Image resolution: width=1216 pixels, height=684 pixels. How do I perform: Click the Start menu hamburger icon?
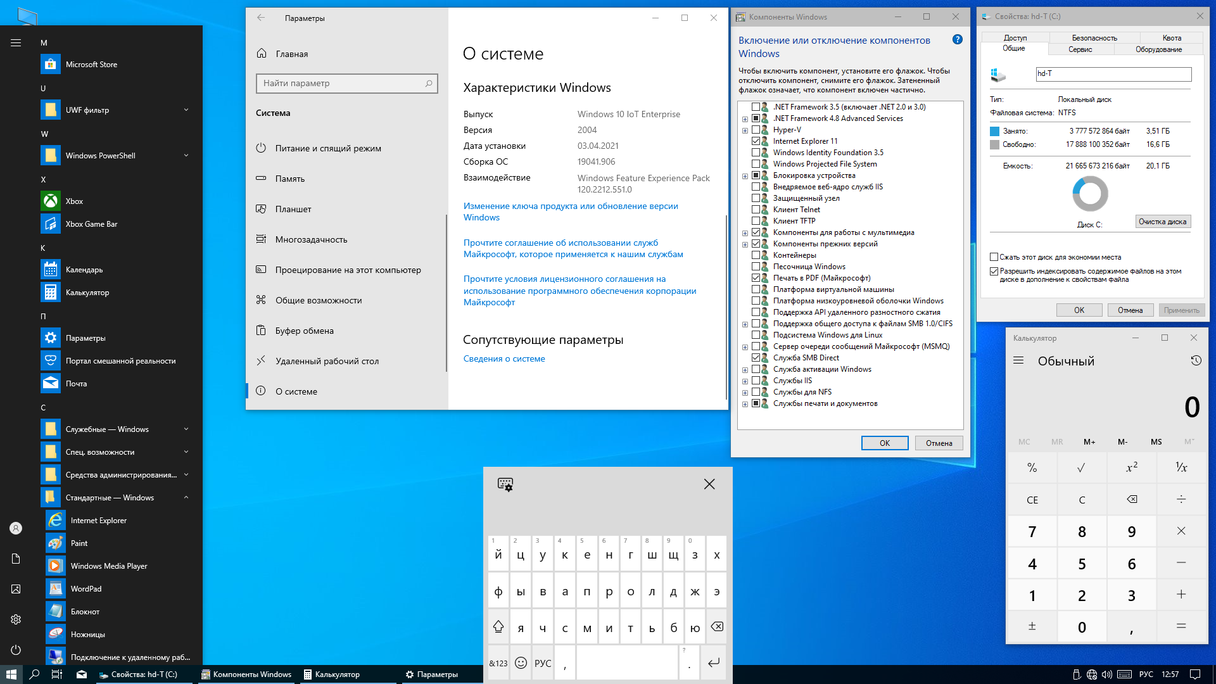click(x=16, y=43)
